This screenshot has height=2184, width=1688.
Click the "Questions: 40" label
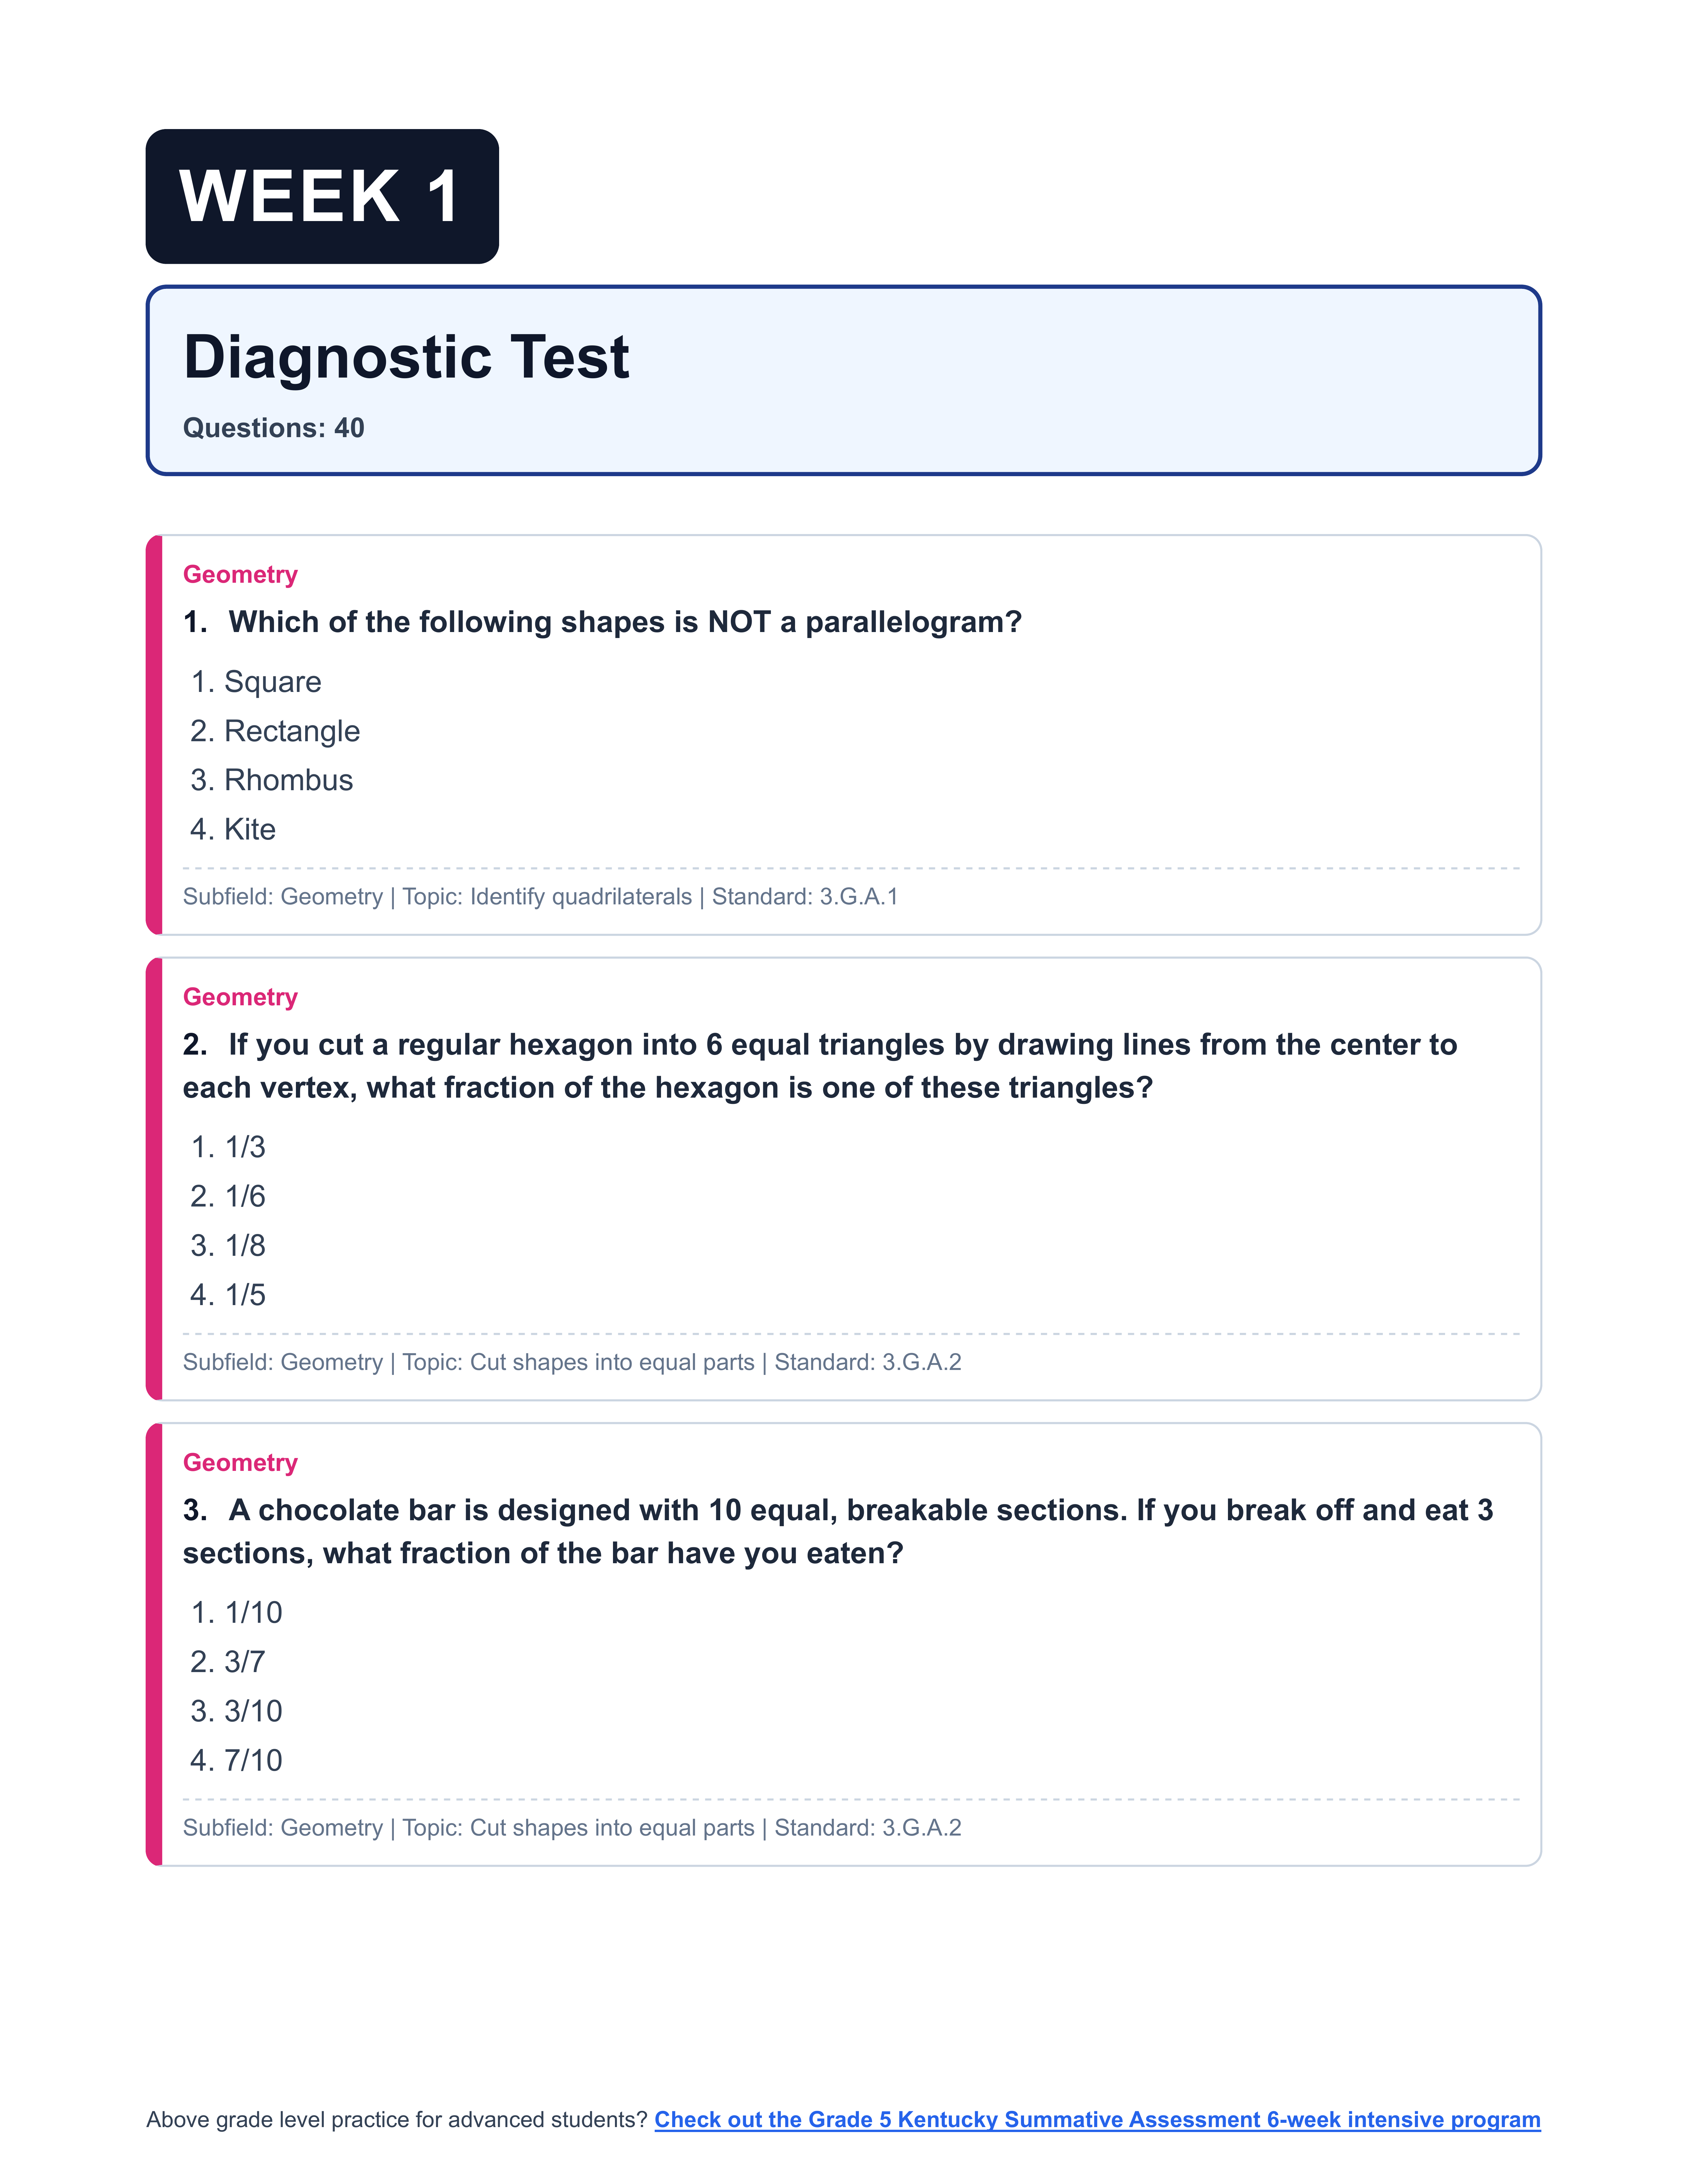click(273, 428)
